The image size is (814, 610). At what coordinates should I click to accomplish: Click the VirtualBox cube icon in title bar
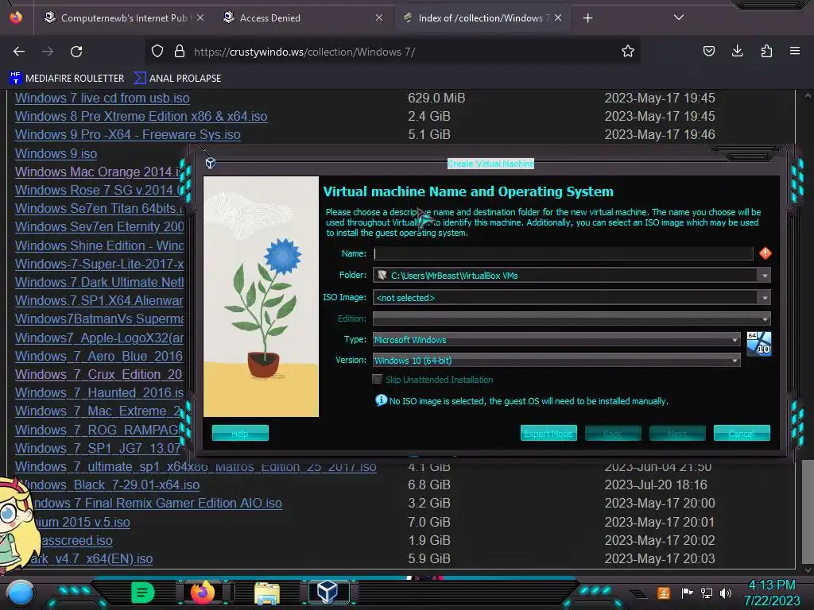[210, 164]
